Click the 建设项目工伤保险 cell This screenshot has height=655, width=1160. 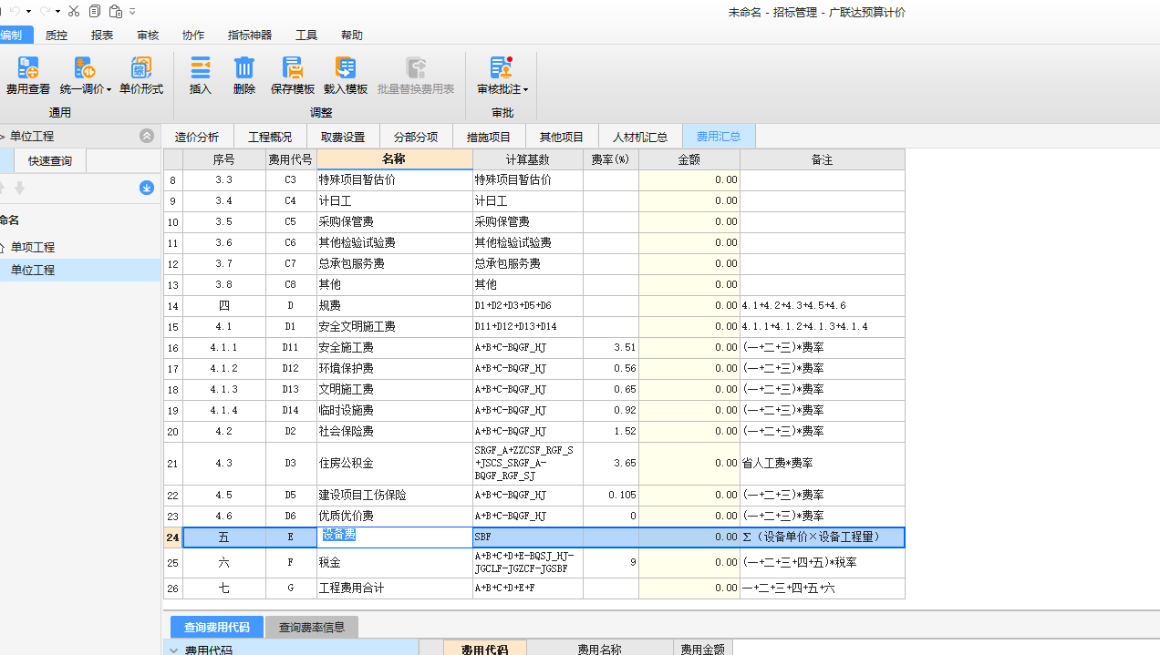pyautogui.click(x=394, y=495)
